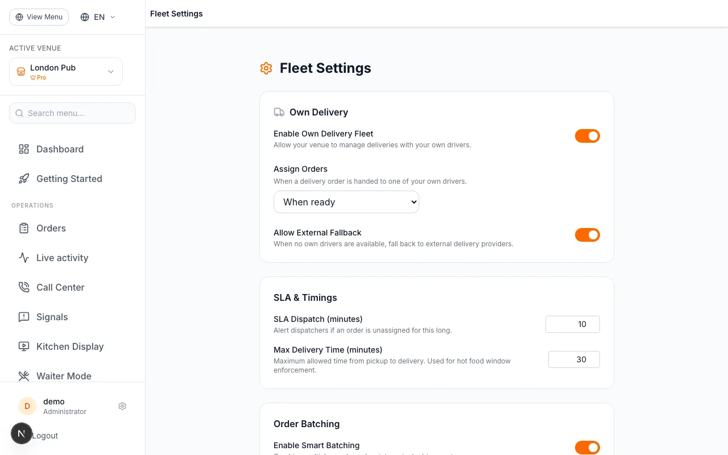The width and height of the screenshot is (728, 455).
Task: Open user settings gear beside demo
Action: point(122,406)
